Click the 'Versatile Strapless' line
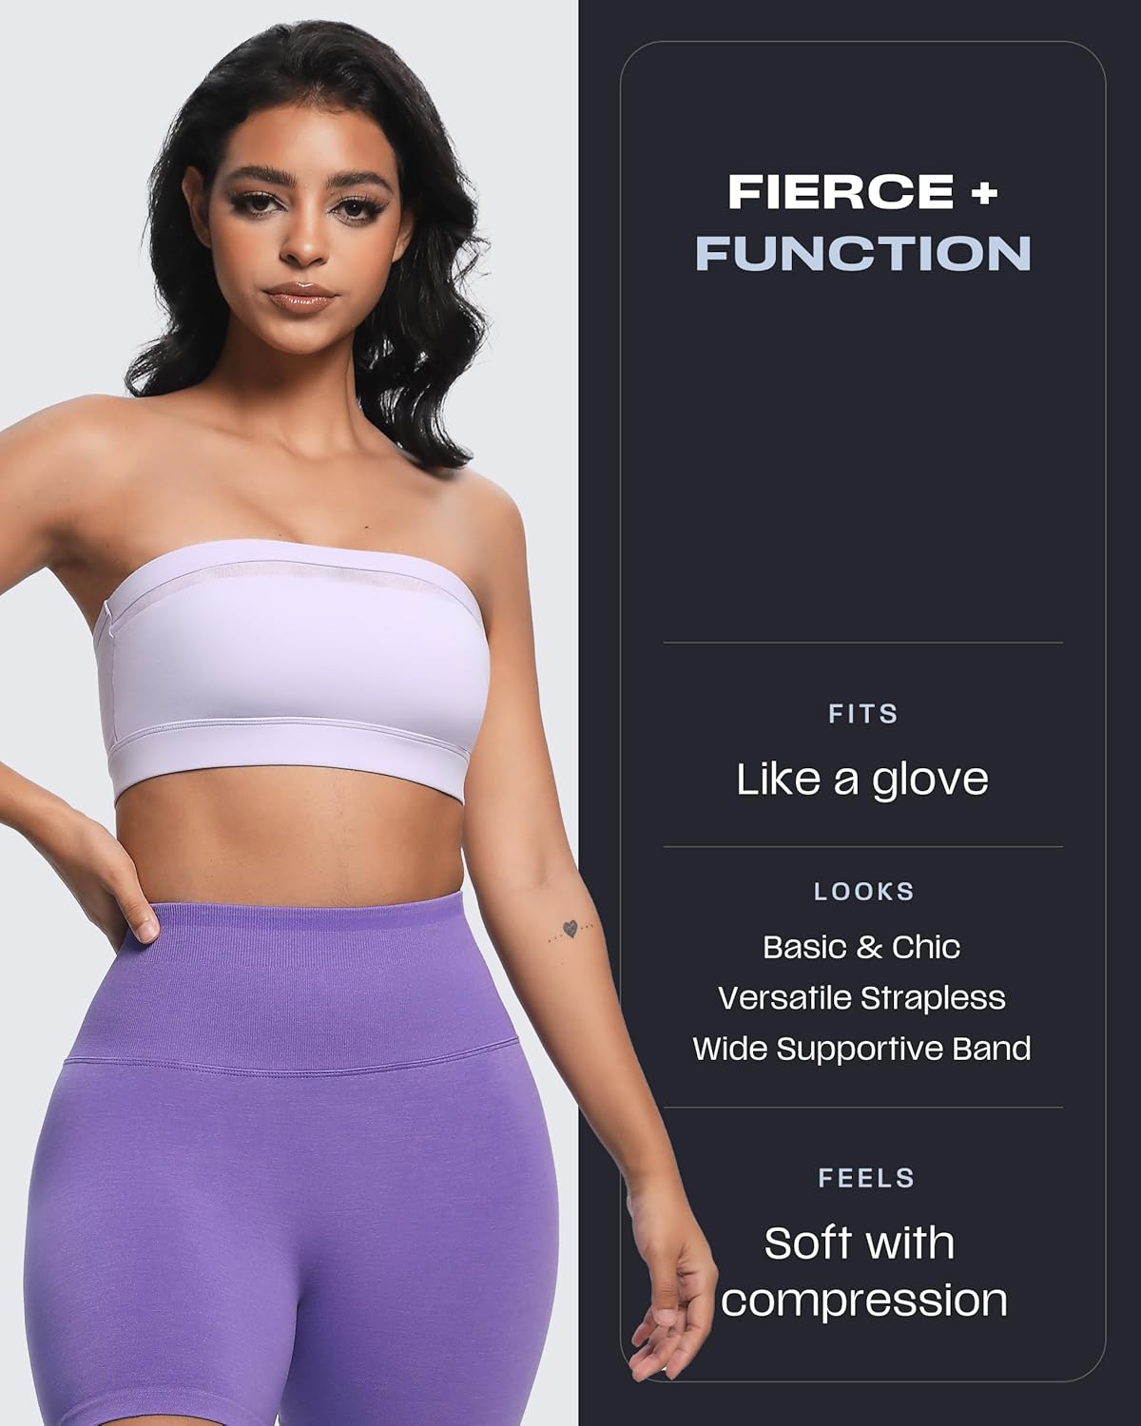The image size is (1141, 1426). (x=861, y=997)
